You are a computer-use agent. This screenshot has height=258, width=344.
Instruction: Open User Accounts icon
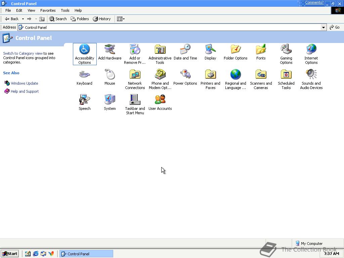click(160, 102)
